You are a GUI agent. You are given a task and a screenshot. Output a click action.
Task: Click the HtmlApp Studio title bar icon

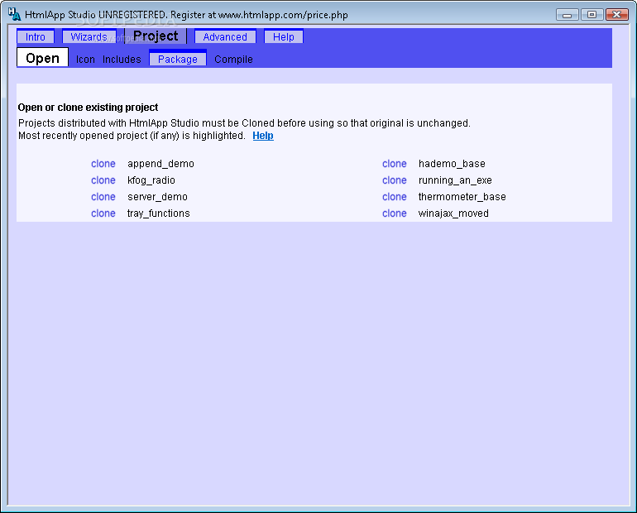click(x=14, y=14)
